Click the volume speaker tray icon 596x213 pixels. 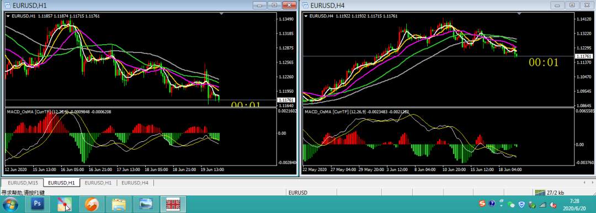[x=554, y=205]
